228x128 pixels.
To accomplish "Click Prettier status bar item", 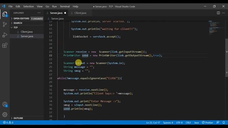I will pos(207,123).
